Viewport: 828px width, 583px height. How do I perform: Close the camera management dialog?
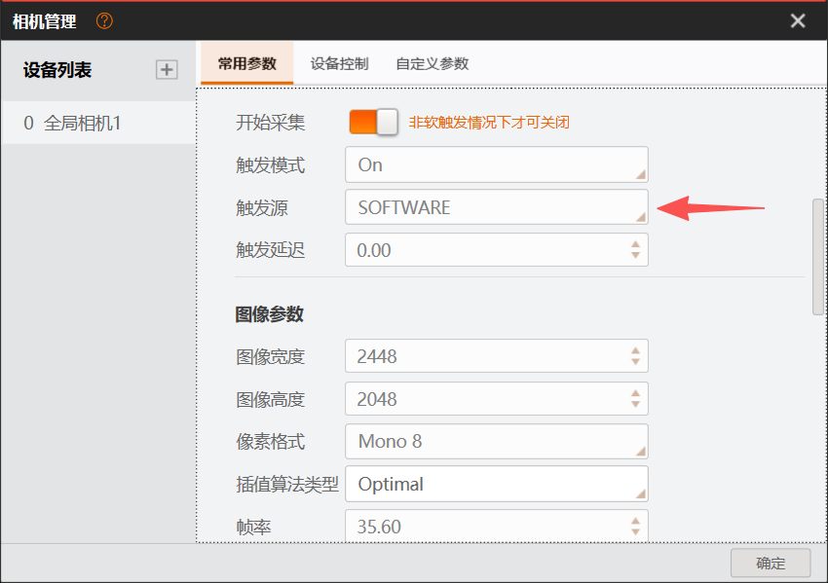pyautogui.click(x=798, y=20)
